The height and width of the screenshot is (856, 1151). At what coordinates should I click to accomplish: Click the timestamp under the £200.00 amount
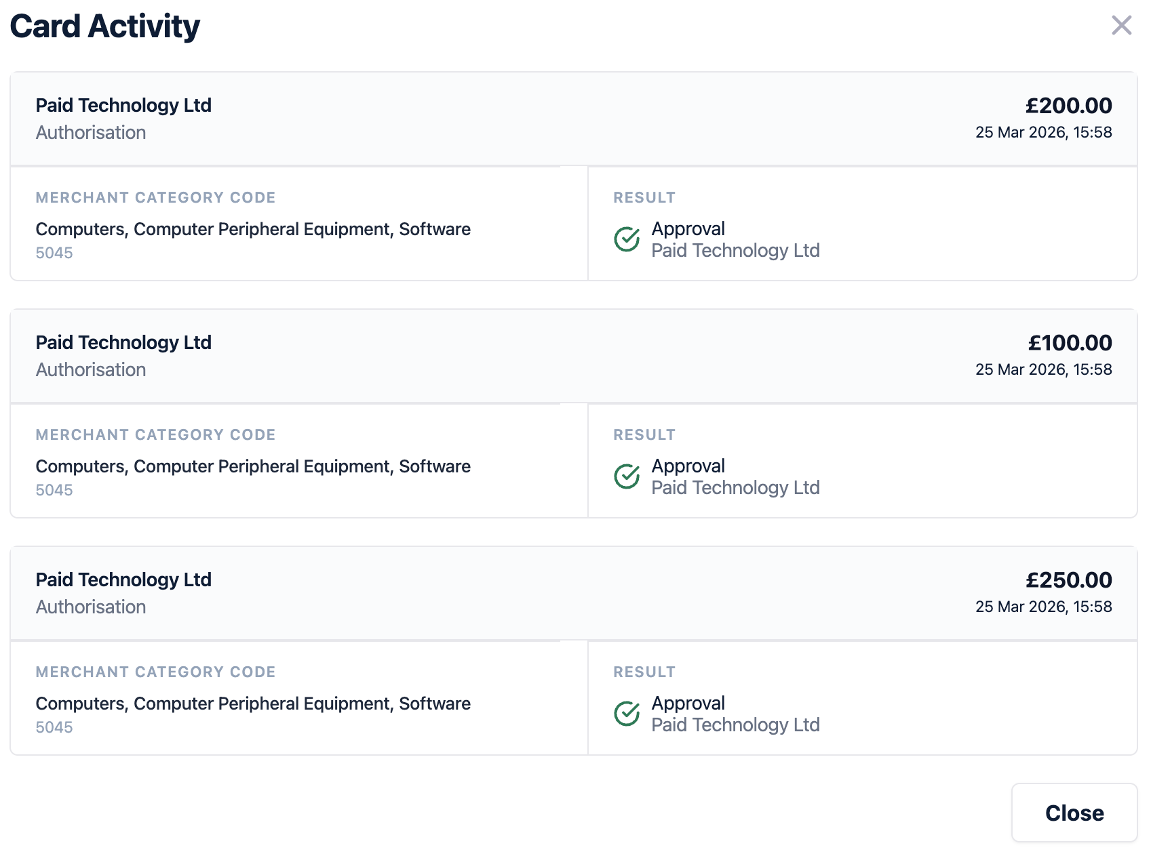point(1043,132)
